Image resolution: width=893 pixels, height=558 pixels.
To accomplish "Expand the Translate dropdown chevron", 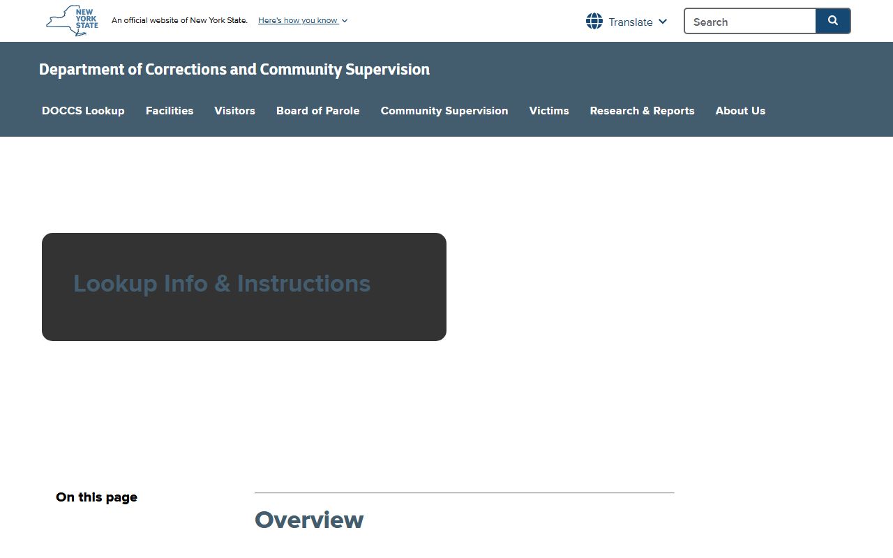I will [663, 22].
